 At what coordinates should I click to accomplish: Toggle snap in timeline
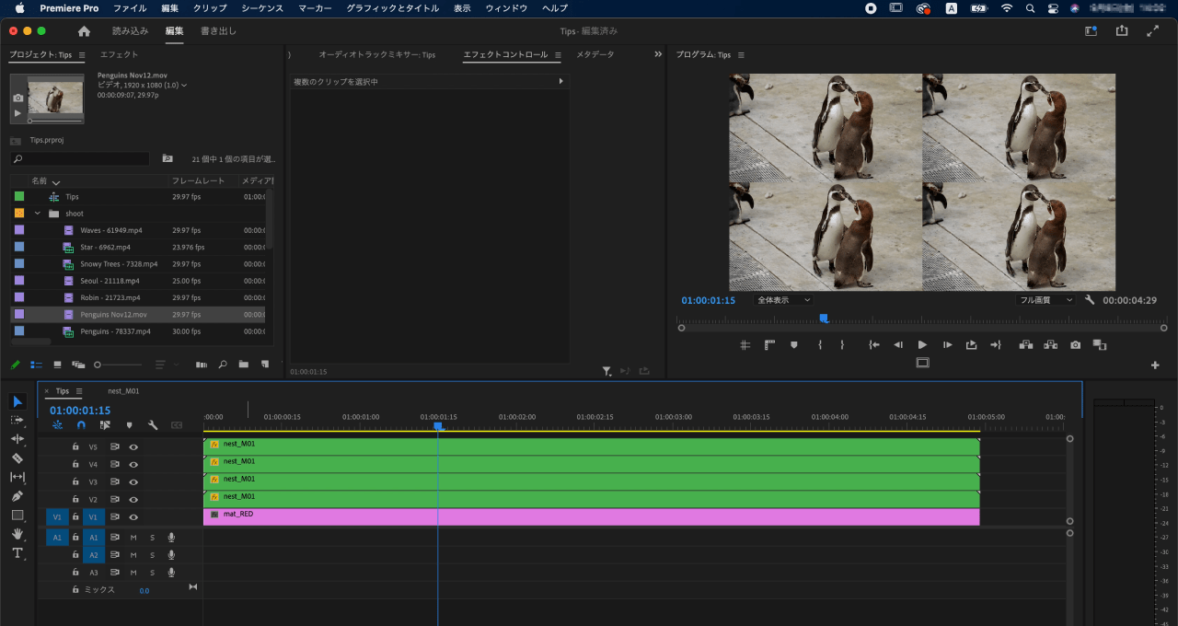point(81,425)
